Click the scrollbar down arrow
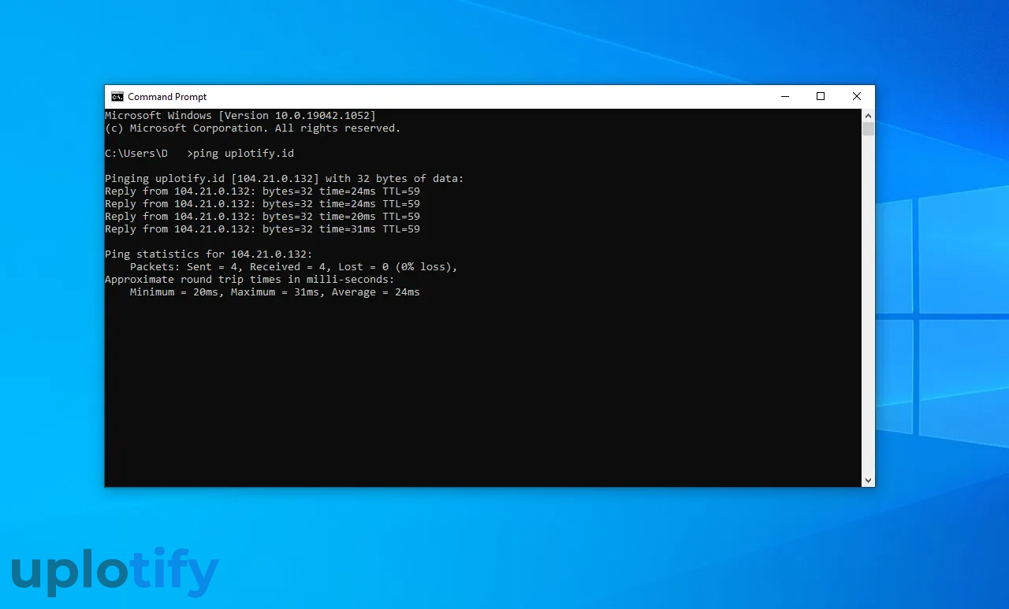This screenshot has height=609, width=1009. click(868, 480)
